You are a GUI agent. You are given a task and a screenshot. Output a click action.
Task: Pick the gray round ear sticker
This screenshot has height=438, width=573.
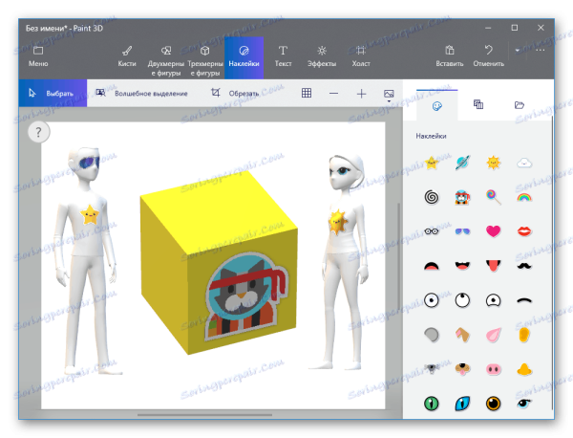[432, 335]
